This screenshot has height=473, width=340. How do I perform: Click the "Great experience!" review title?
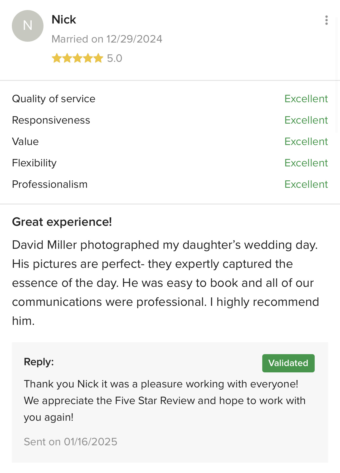coord(62,222)
